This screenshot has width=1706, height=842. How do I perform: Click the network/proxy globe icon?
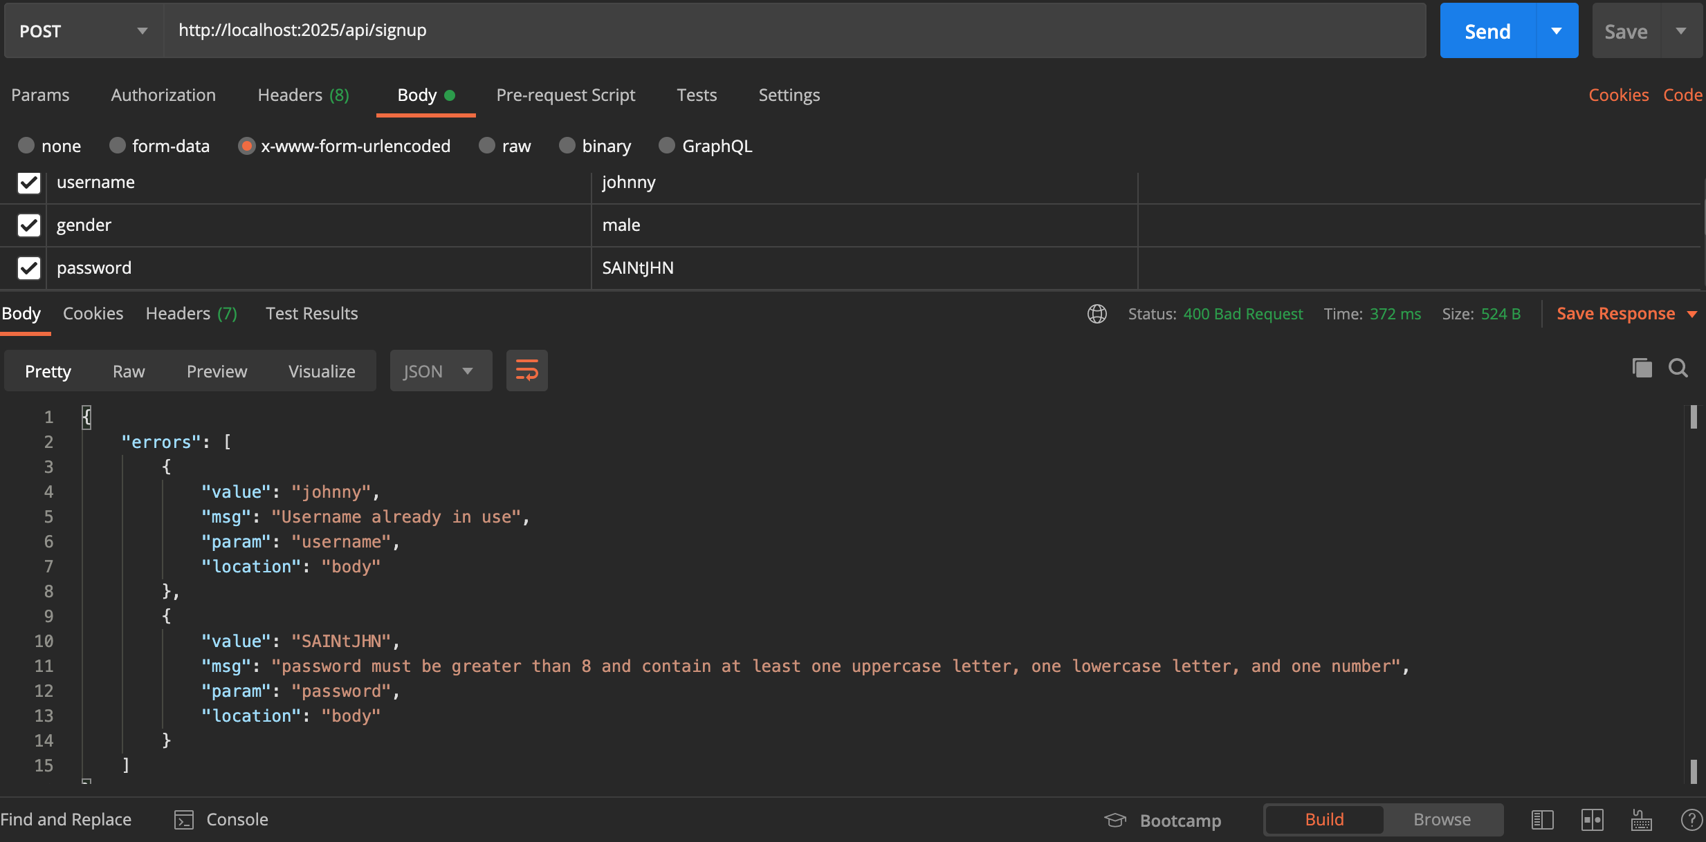click(1097, 313)
